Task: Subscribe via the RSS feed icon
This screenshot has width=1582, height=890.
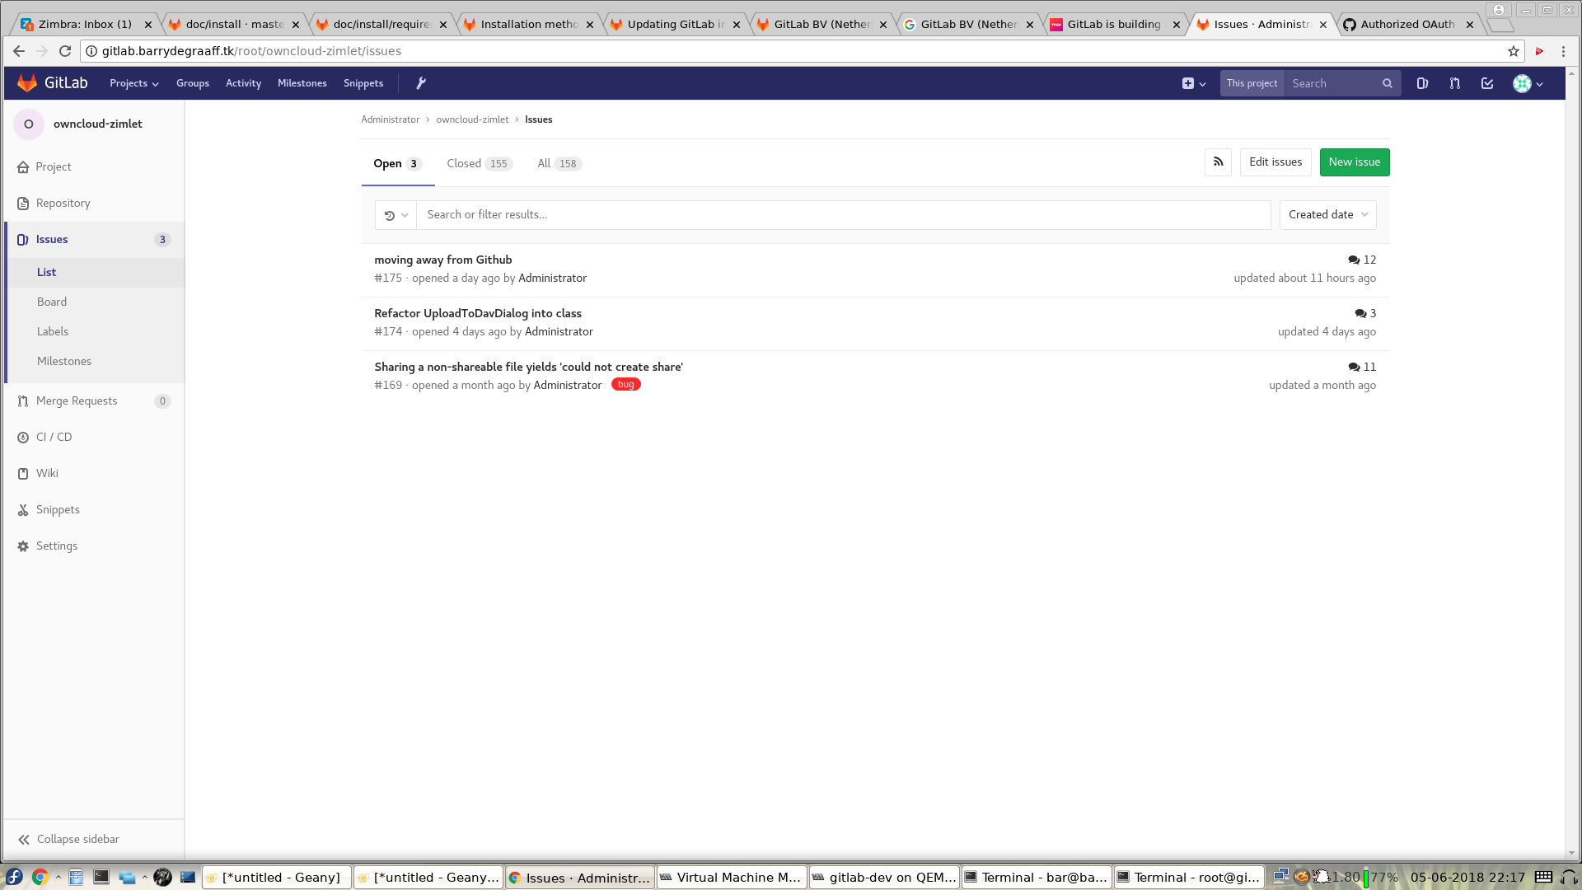Action: click(1218, 162)
